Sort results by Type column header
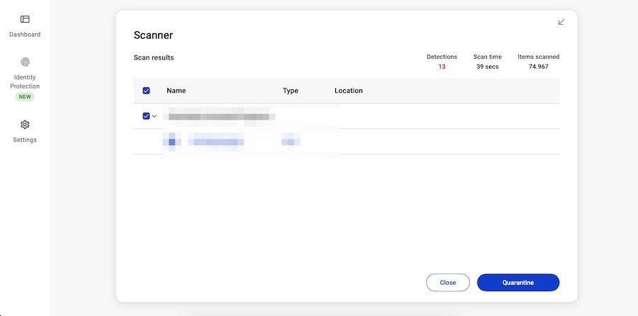Screen dimensions: 638x316 (x=291, y=91)
